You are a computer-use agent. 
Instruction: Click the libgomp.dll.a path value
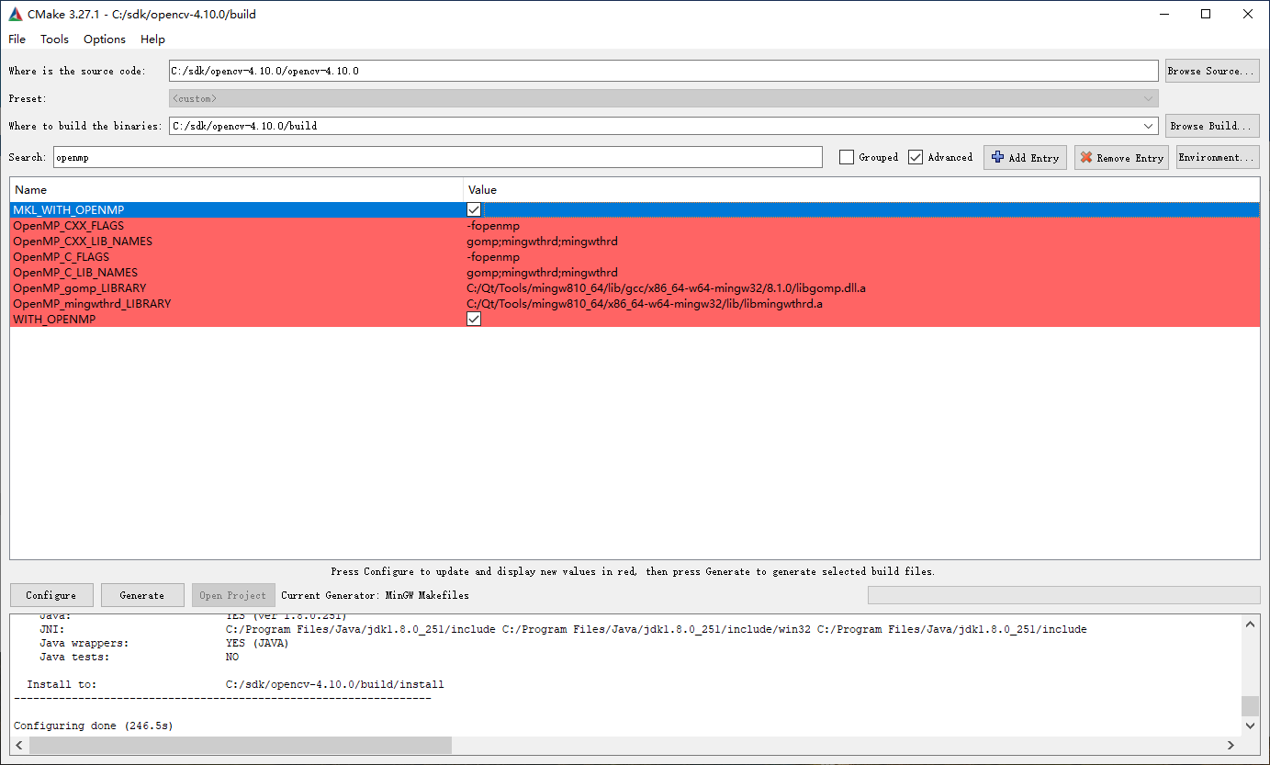pos(666,287)
